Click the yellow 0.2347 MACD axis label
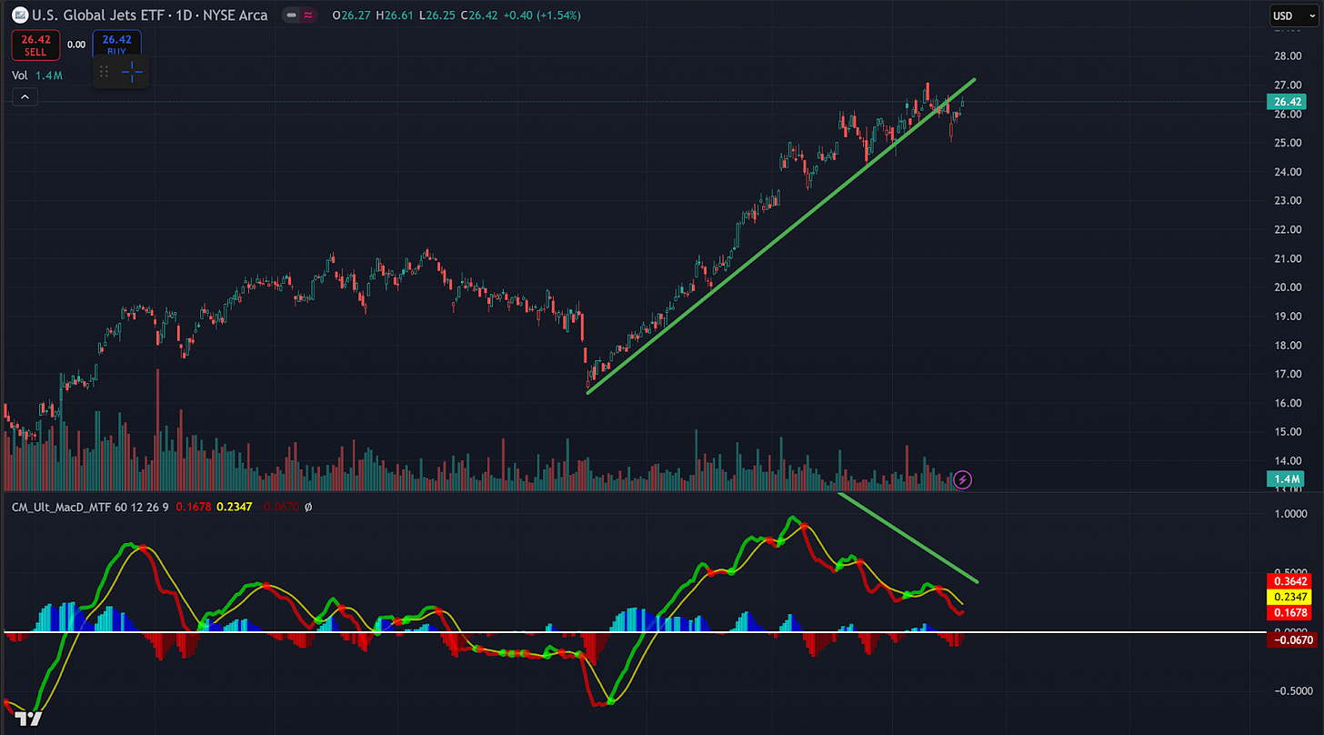 coord(1289,597)
